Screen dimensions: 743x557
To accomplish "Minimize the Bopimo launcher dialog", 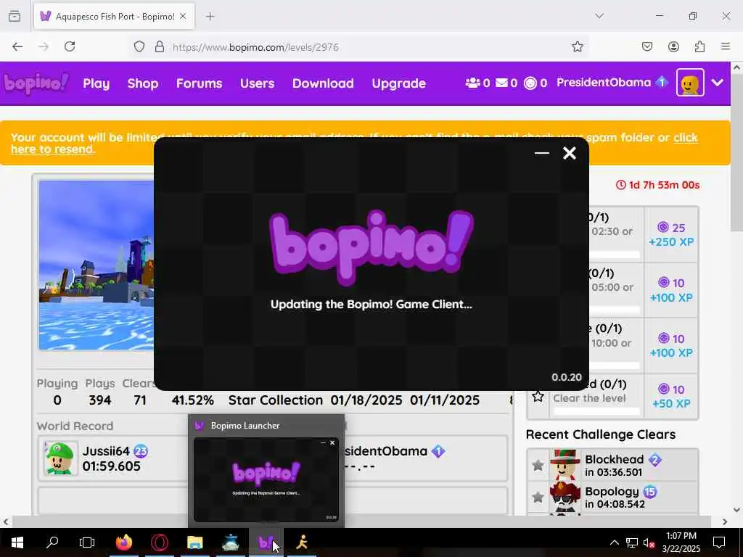I will pos(541,153).
